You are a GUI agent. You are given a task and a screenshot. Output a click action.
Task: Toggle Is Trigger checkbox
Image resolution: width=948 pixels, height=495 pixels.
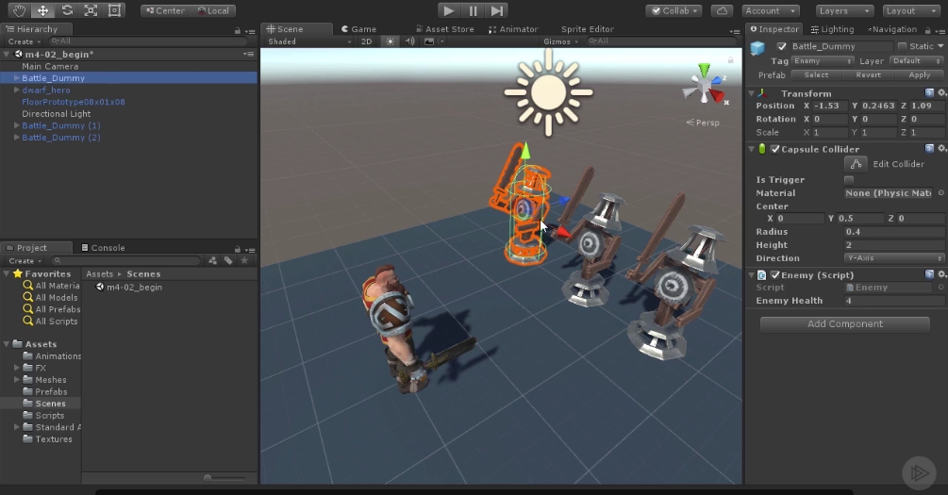pos(849,180)
